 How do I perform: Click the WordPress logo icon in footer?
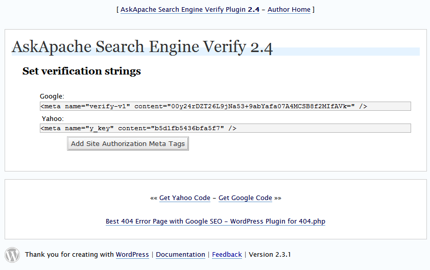(12, 255)
